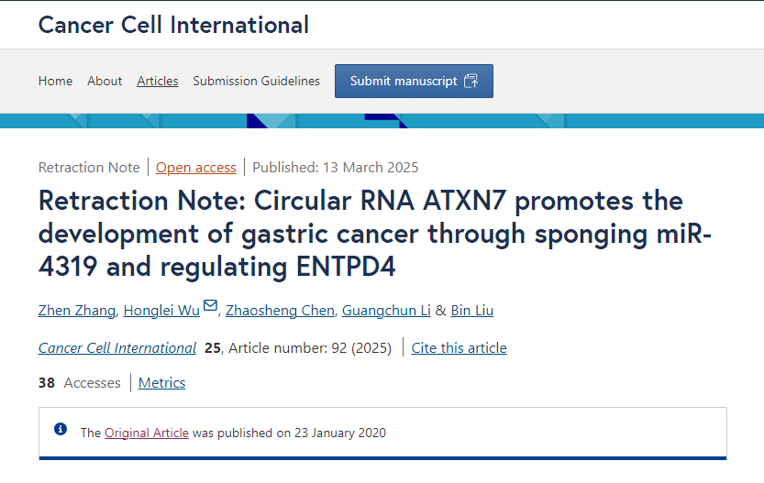This screenshot has height=483, width=764.
Task: Open the Metrics link
Action: pyautogui.click(x=161, y=383)
